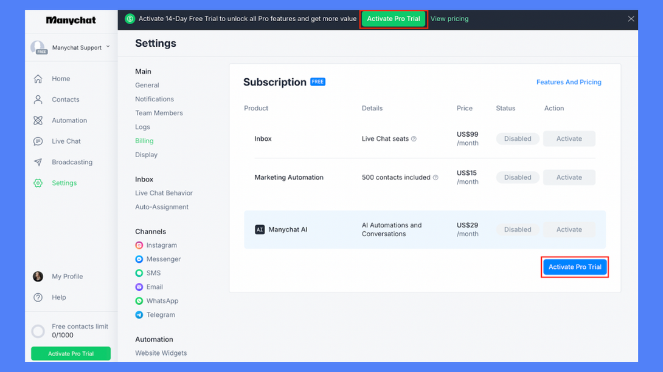Click the Telegram channel icon
663x372 pixels.
point(139,314)
